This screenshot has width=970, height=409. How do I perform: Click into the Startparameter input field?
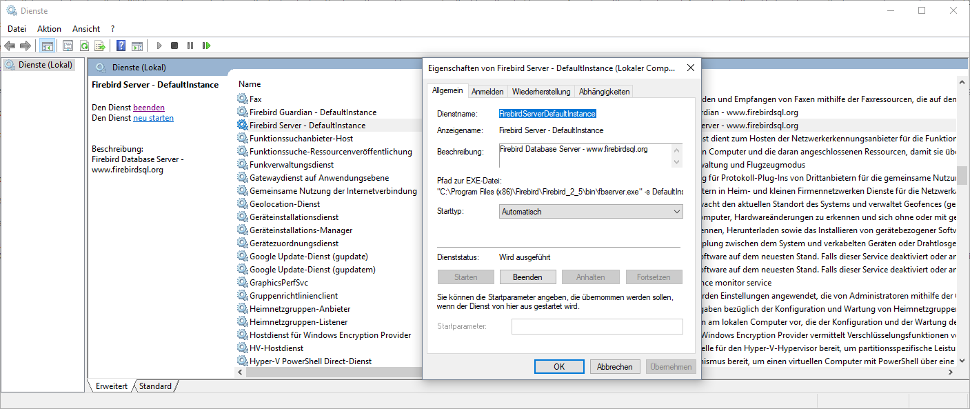(x=597, y=326)
